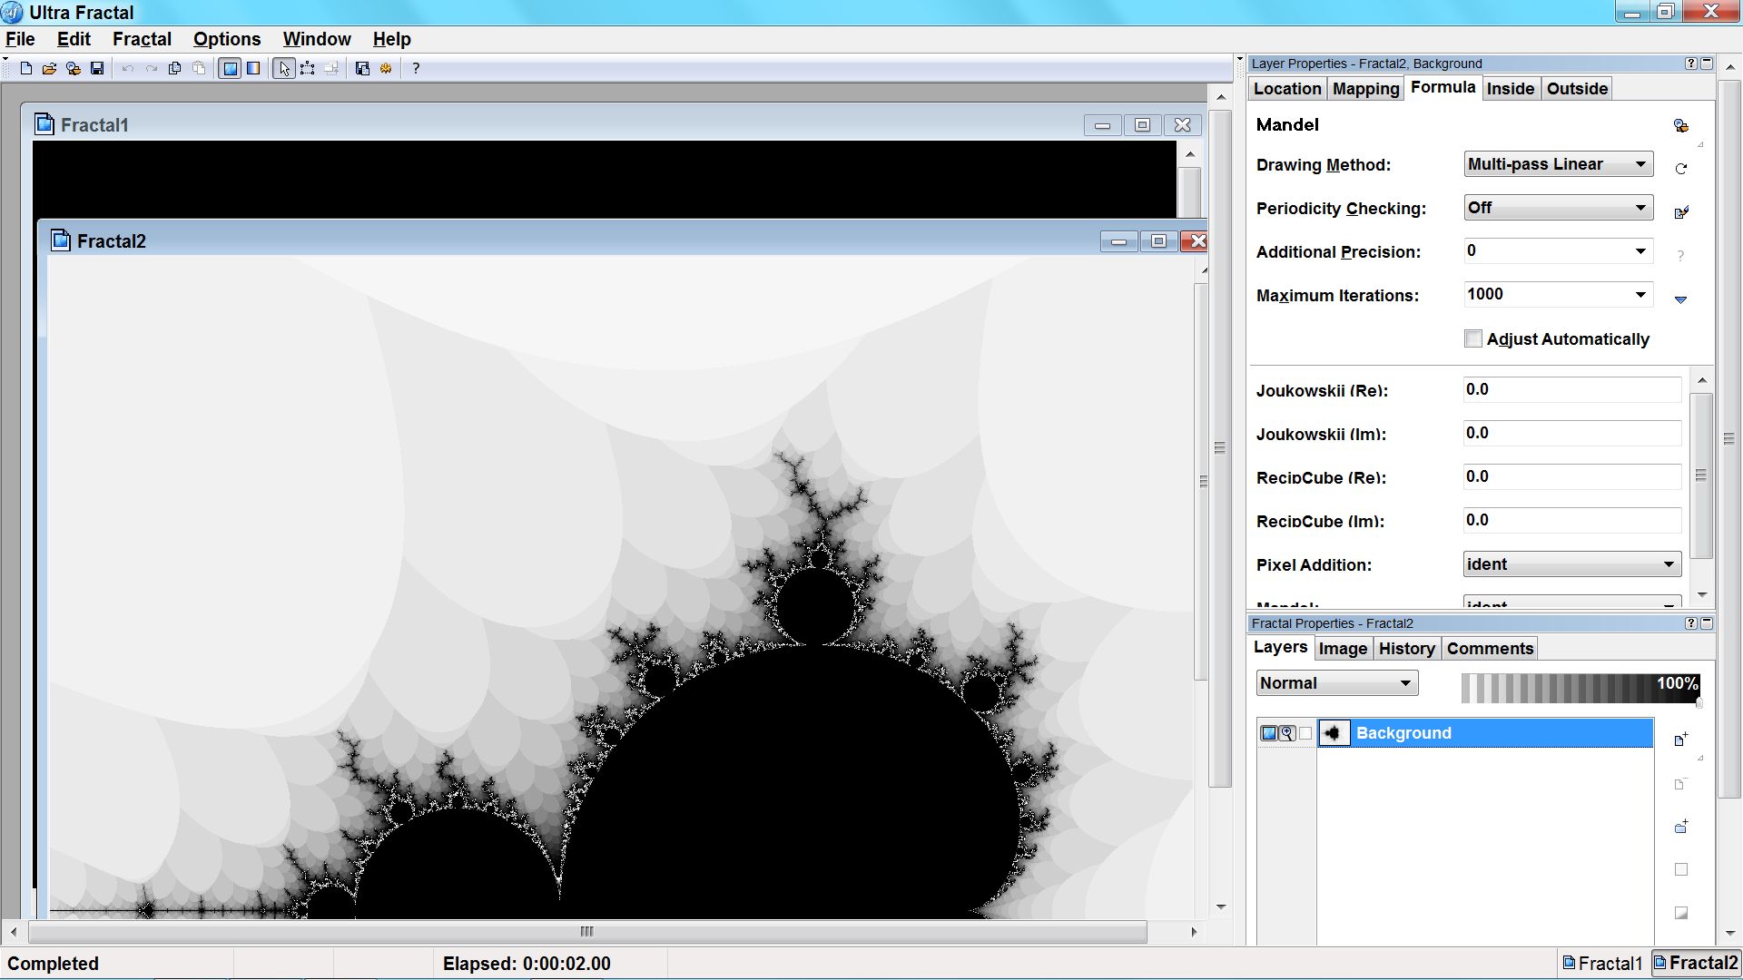Check the Background layer's empty checkbox
Image resolution: width=1743 pixels, height=980 pixels.
point(1305,733)
